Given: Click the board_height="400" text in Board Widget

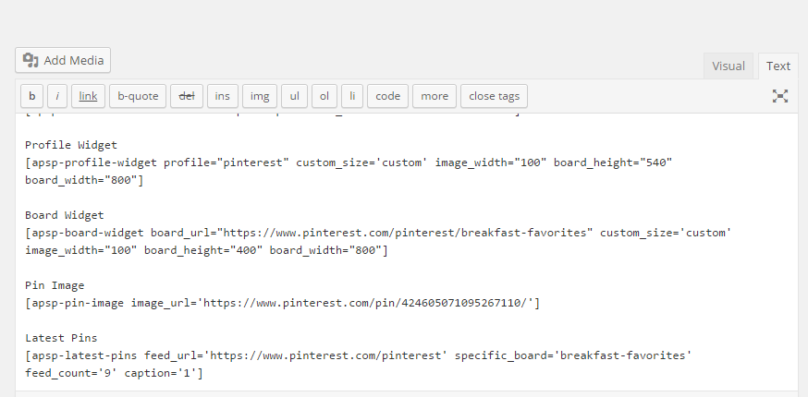Looking at the screenshot, I should [203, 250].
